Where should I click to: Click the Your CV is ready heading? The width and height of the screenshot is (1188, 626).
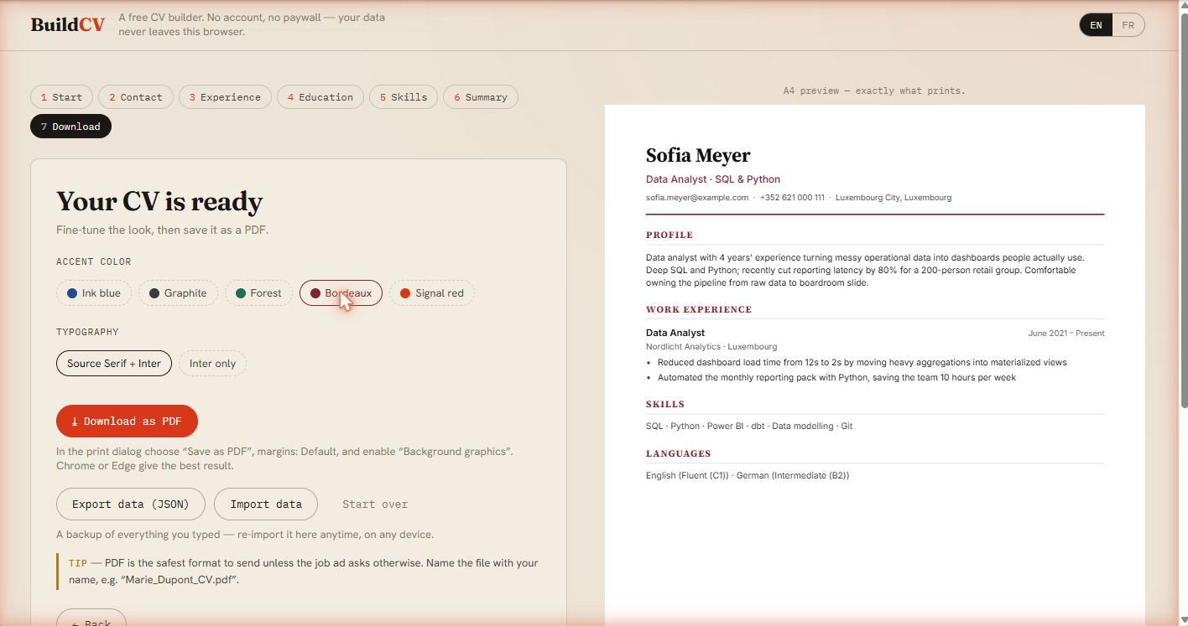tap(159, 202)
